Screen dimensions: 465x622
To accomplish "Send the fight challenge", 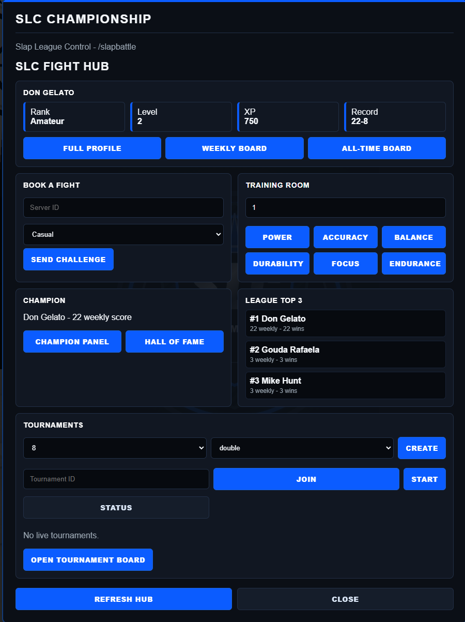I will click(x=68, y=260).
